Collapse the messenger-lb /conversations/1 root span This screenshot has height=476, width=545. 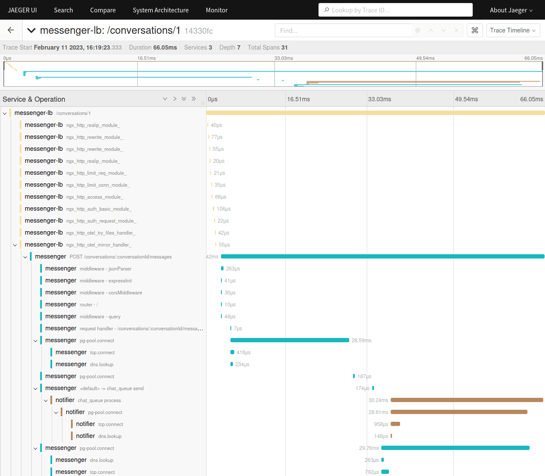5,113
